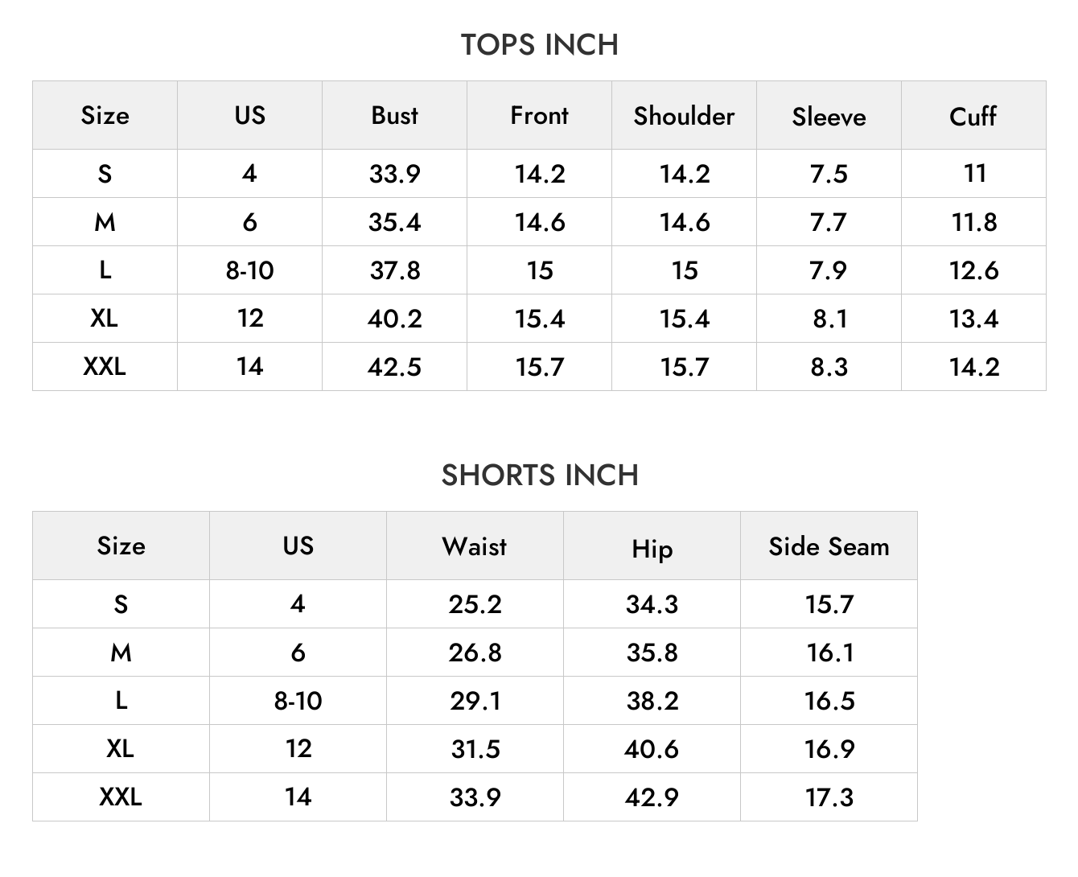
Task: Click the 17.3 side seam value
Action: (x=829, y=797)
